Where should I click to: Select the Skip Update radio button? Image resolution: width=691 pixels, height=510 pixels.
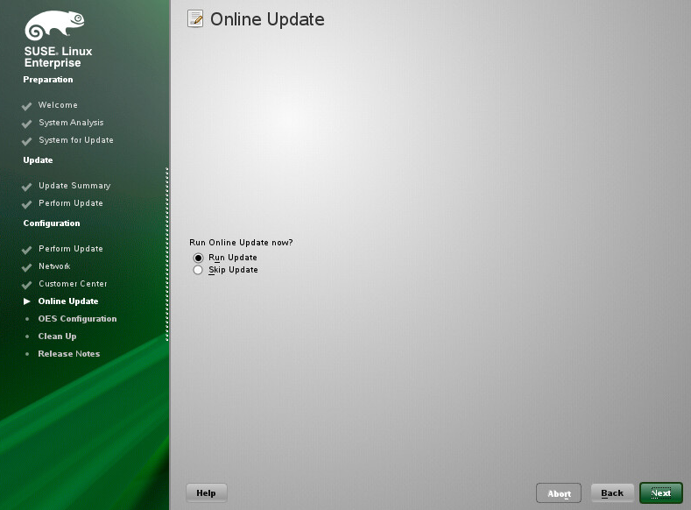(x=198, y=270)
